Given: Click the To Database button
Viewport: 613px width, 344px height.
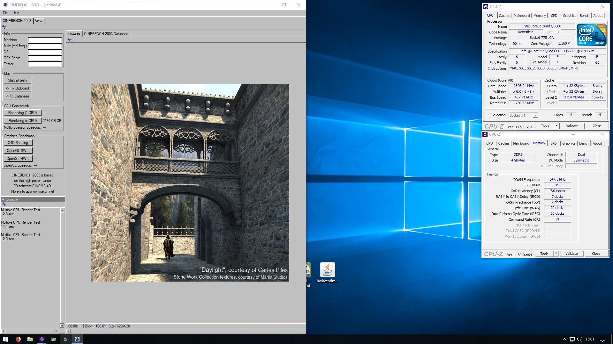Looking at the screenshot, I should (x=18, y=96).
